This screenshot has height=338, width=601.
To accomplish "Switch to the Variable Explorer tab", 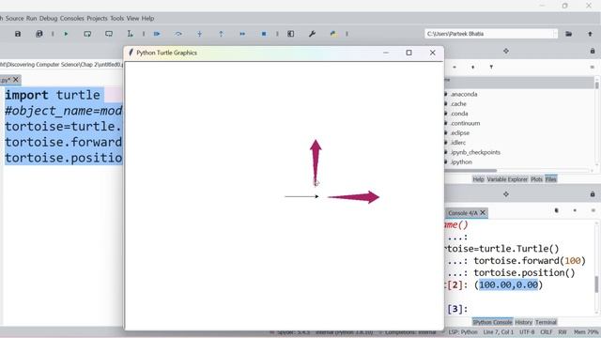I will point(507,179).
